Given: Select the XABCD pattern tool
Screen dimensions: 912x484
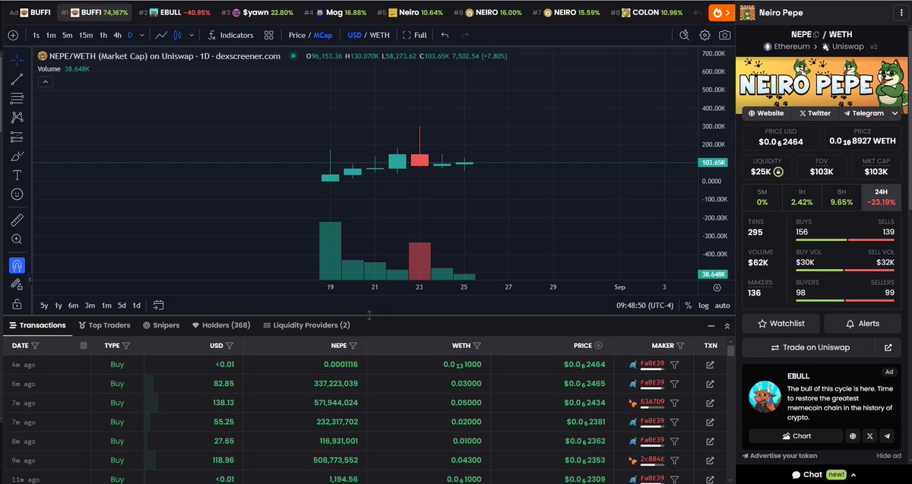Looking at the screenshot, I should 17,117.
